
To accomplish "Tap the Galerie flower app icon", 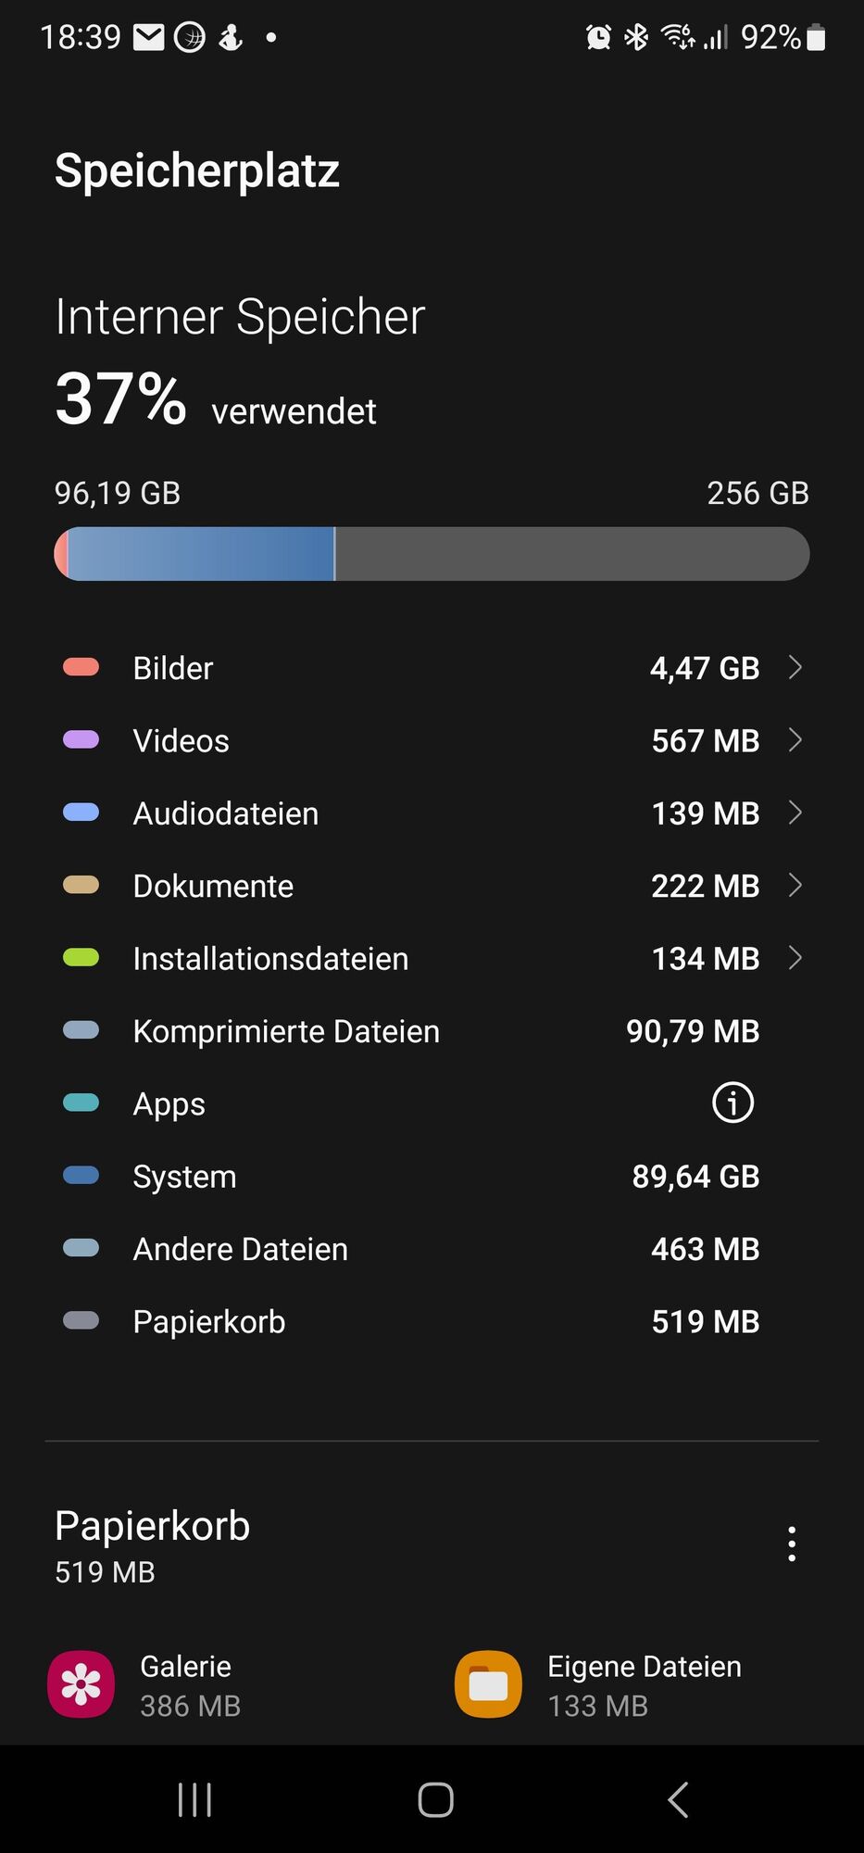I will (x=81, y=1684).
